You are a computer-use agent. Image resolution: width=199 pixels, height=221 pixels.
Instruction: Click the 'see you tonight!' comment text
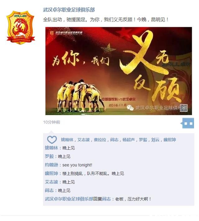(x=77, y=165)
